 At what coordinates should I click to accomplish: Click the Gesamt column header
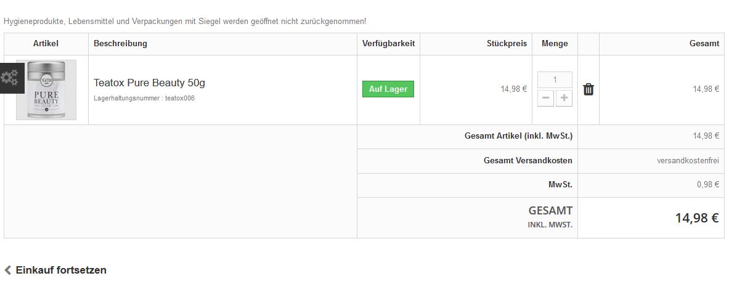click(704, 44)
